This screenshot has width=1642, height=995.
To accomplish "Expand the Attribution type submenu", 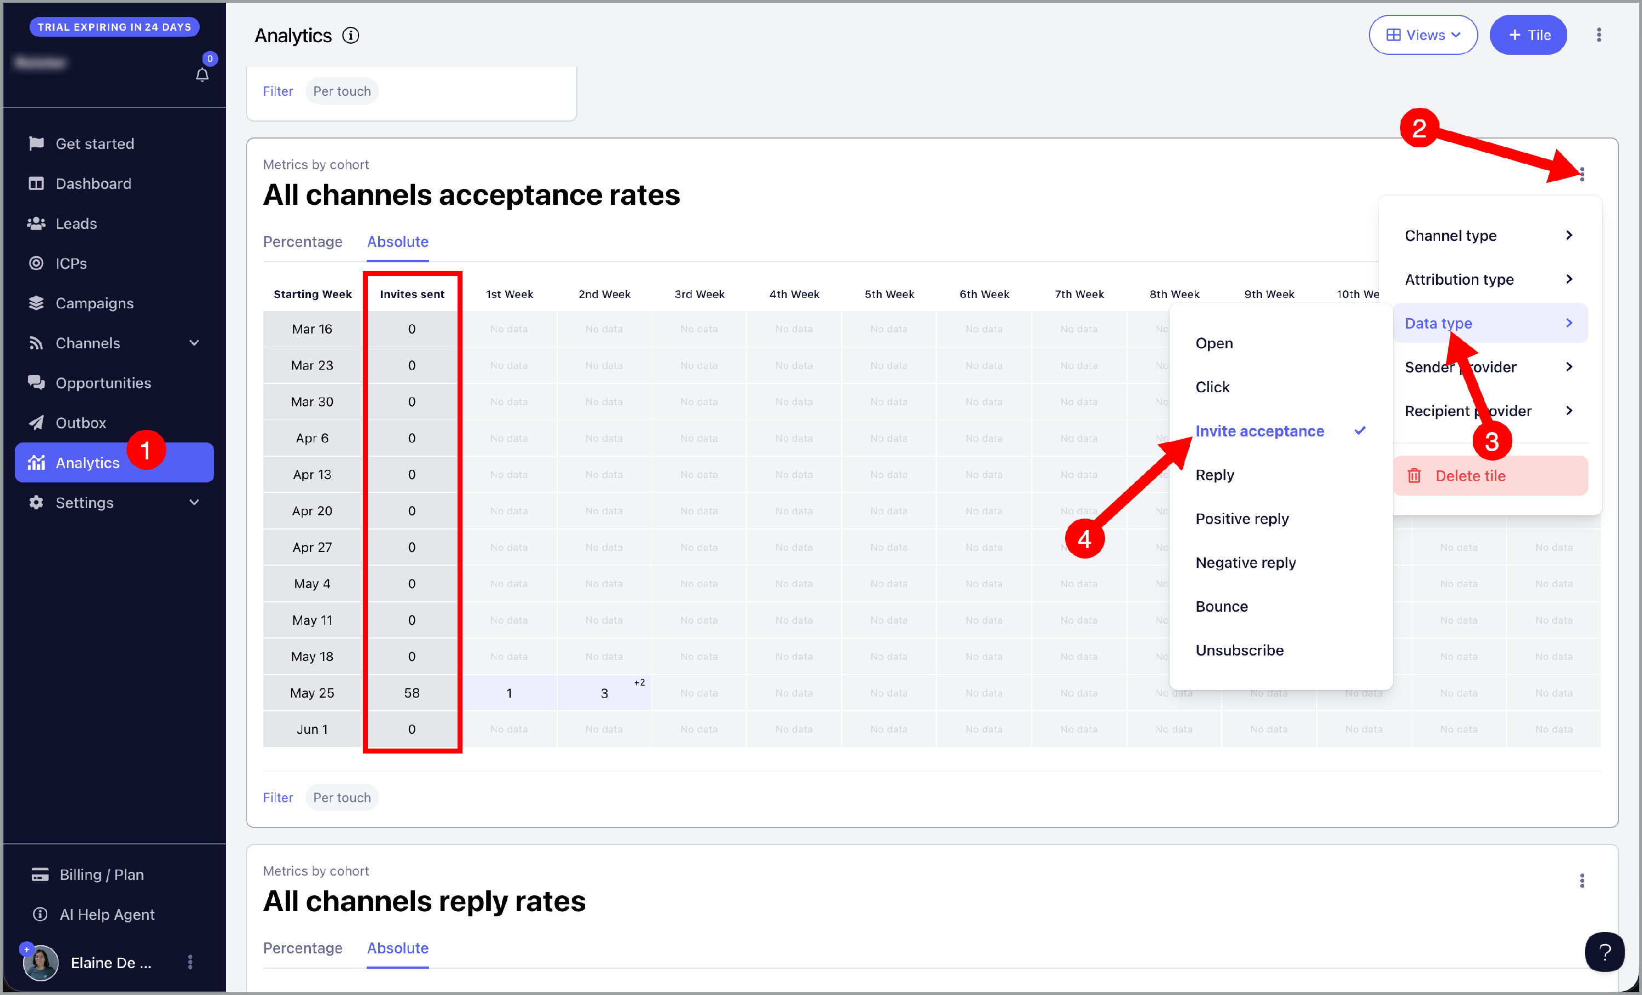I will click(1489, 279).
